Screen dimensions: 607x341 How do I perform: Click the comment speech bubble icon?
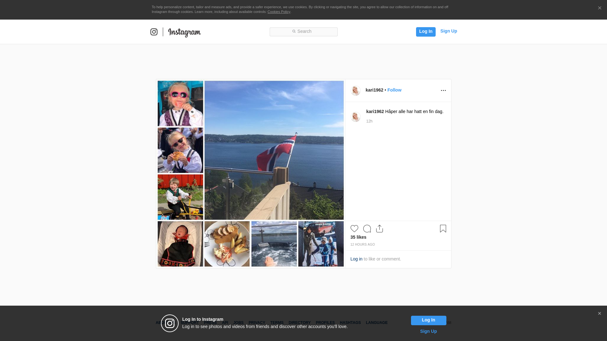367,229
